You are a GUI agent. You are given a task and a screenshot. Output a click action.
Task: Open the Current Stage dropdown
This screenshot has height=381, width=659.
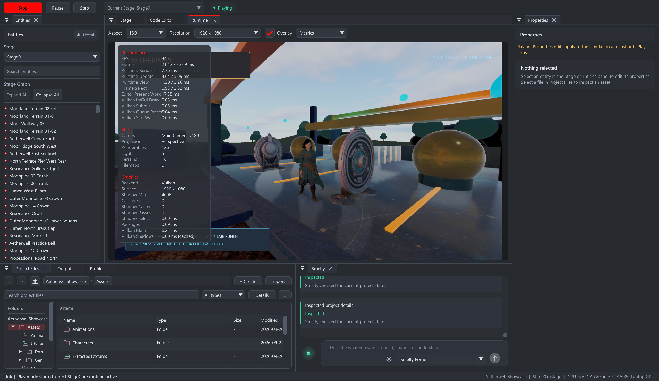(x=154, y=8)
